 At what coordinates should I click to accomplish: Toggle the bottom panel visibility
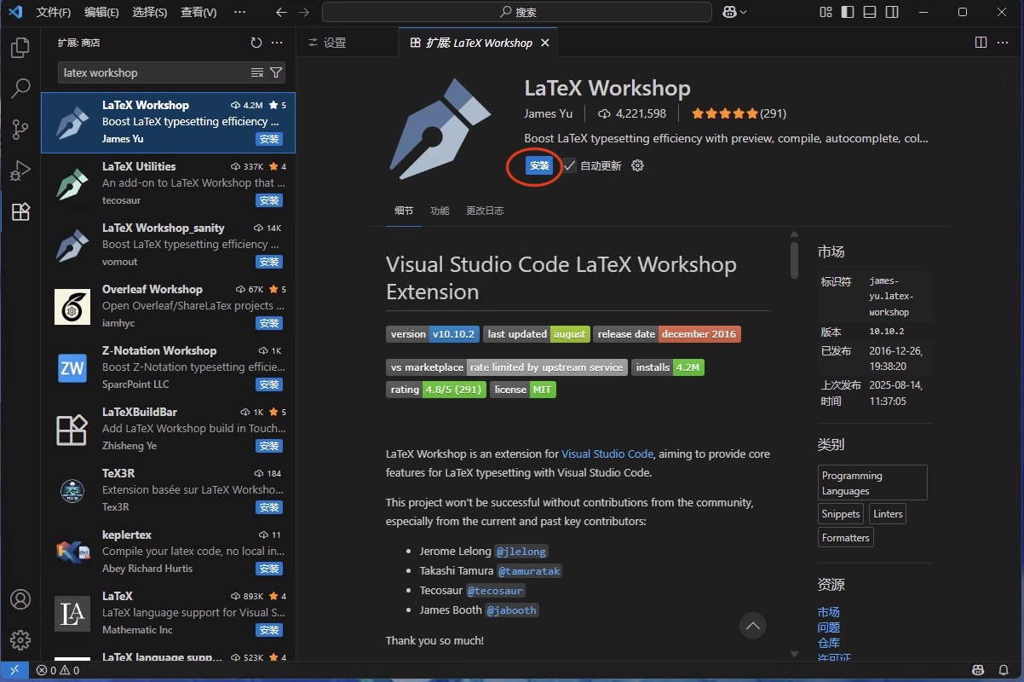click(x=870, y=12)
